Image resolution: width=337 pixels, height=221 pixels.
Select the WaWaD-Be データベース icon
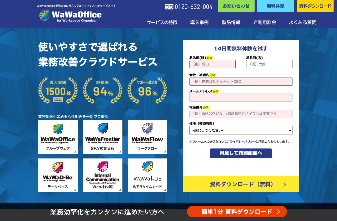pyautogui.click(x=58, y=175)
